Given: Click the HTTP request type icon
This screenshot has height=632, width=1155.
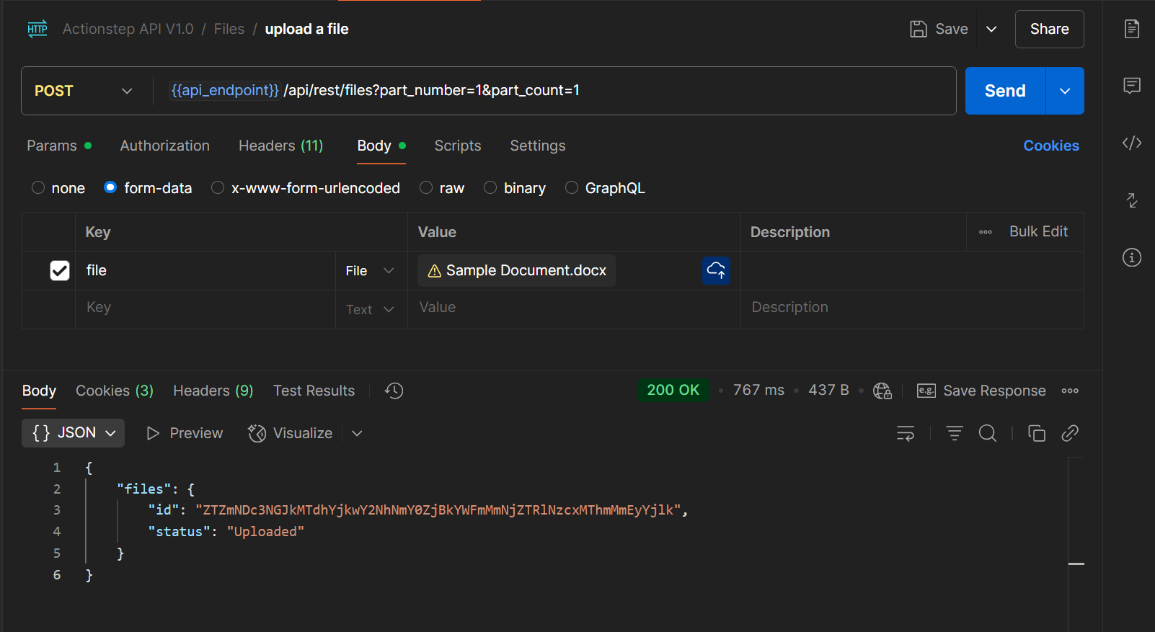Looking at the screenshot, I should point(37,29).
